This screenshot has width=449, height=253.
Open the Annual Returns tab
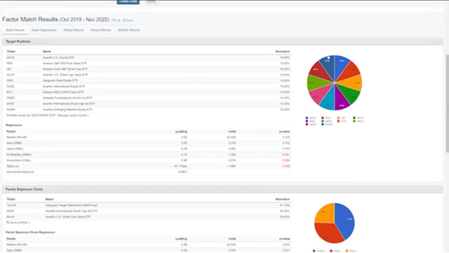pyautogui.click(x=101, y=30)
